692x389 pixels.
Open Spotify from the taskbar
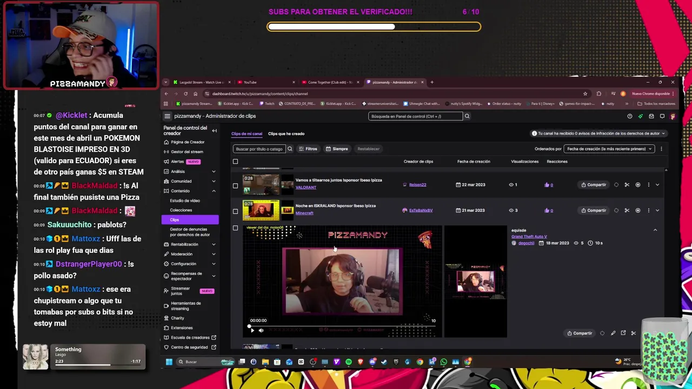coord(348,362)
